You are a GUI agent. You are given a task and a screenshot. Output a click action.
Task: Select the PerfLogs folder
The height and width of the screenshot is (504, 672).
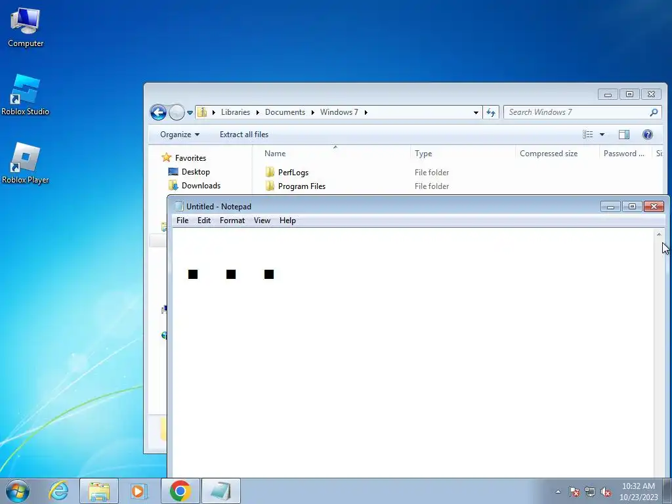click(293, 173)
